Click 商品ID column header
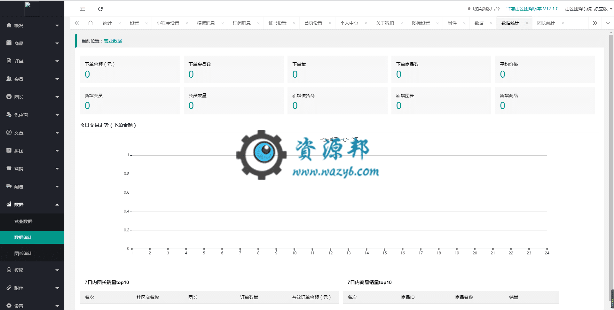Viewport: 614px width, 310px height. [x=408, y=297]
